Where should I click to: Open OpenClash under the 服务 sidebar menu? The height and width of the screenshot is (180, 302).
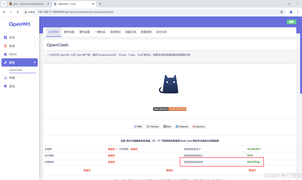(16, 70)
